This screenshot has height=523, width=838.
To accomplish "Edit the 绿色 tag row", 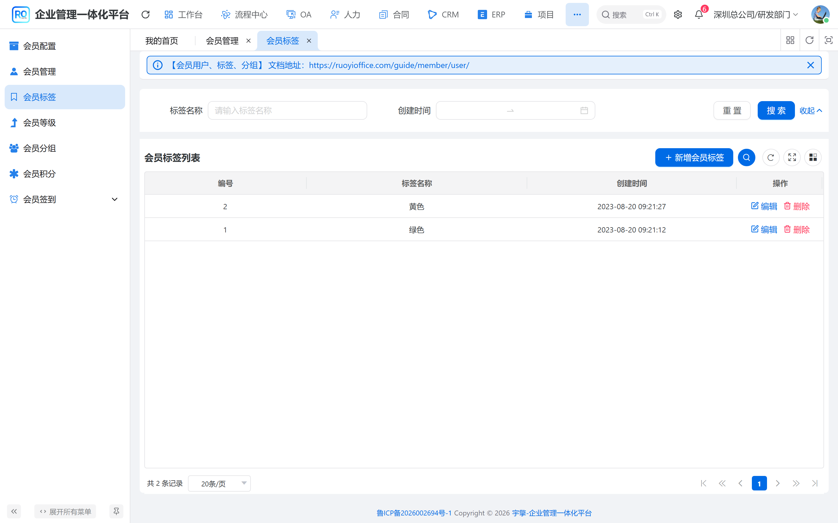I will (764, 229).
